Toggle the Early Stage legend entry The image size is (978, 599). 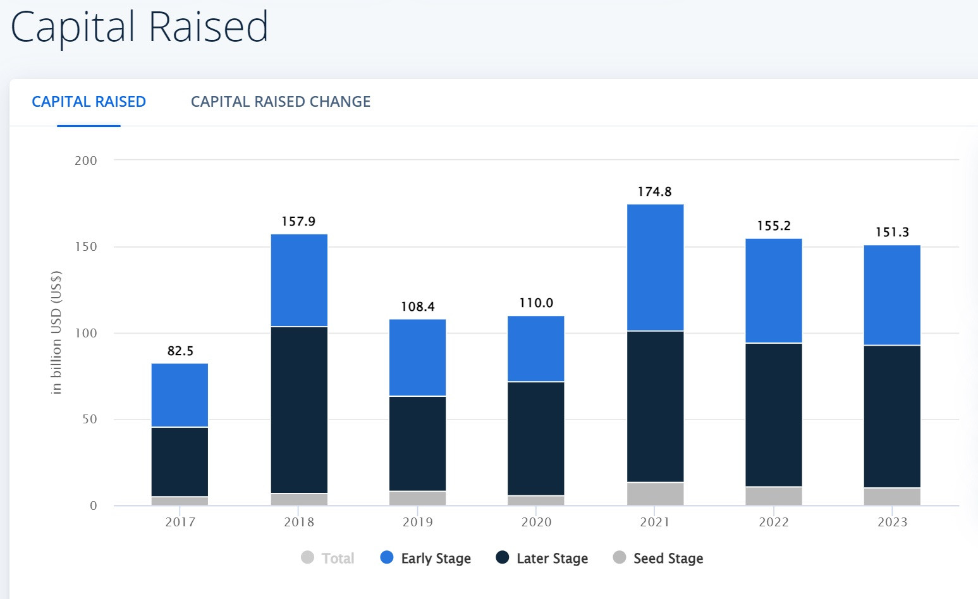(425, 558)
